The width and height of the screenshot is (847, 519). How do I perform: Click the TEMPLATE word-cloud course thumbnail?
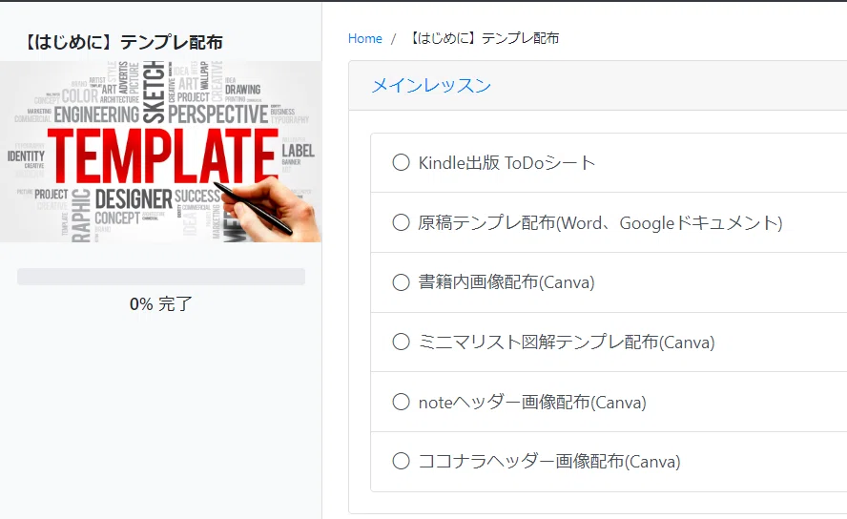tap(160, 152)
